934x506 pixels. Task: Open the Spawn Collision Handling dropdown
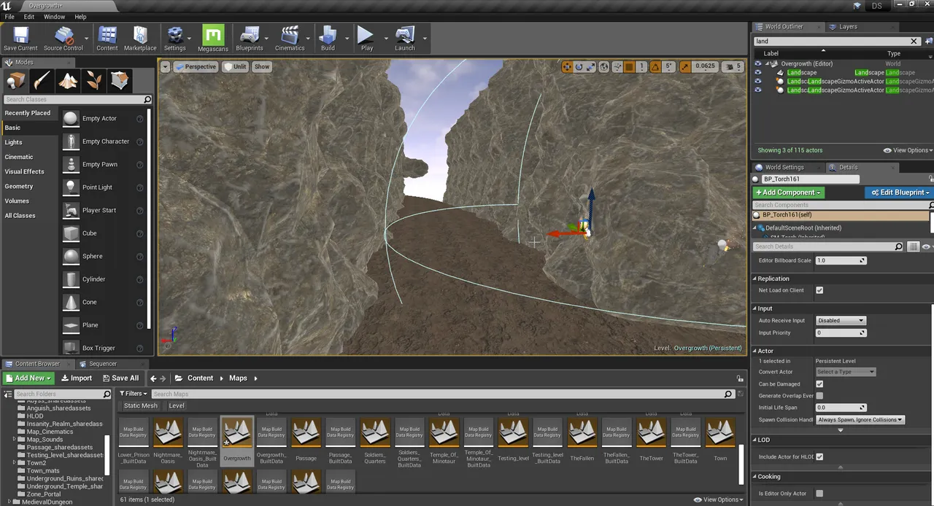(x=860, y=420)
